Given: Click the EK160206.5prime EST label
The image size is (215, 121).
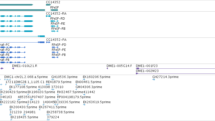Looking at the screenshot, I should pos(97,77).
